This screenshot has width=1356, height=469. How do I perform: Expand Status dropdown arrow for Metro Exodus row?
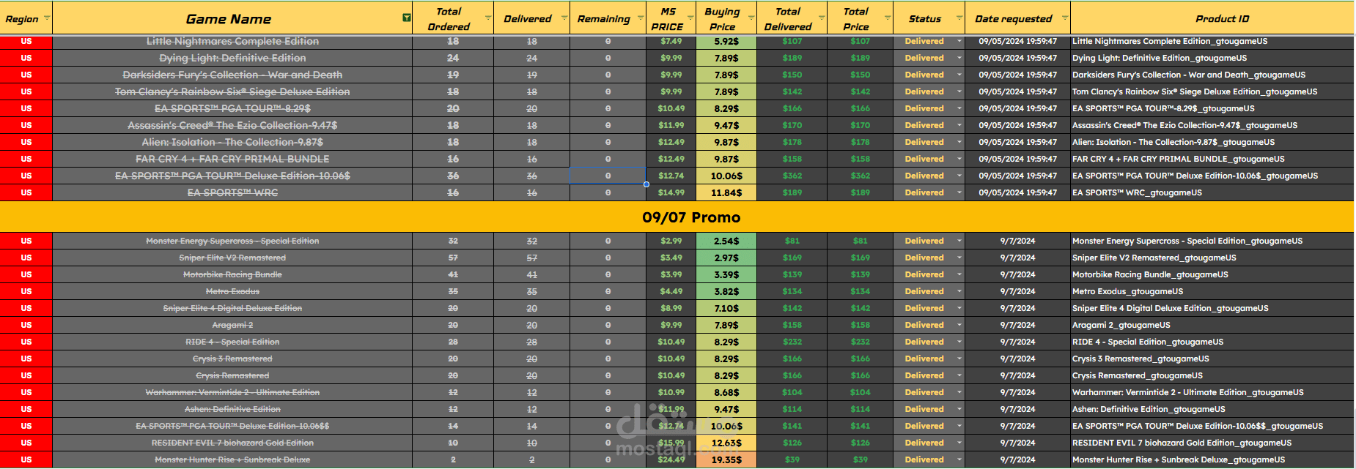click(959, 291)
